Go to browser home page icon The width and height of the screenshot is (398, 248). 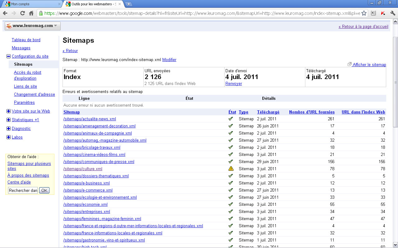click(31, 13)
